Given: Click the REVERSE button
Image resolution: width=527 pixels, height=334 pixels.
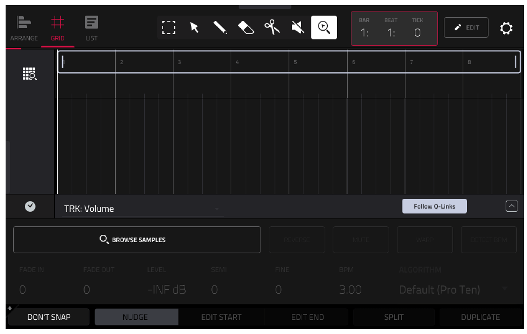Looking at the screenshot, I should coord(297,240).
